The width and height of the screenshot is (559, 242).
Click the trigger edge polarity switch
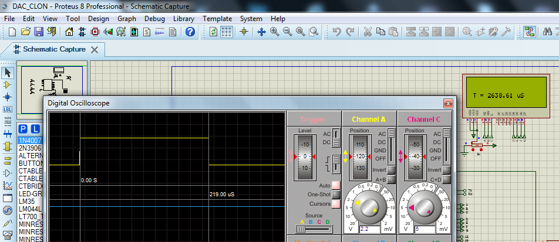[x=336, y=164]
